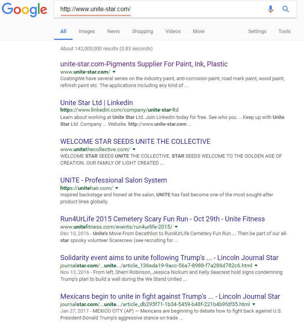This screenshot has width=304, height=331.
Task: Open Unite Star Ltd | LinkedIn result
Action: click(x=97, y=102)
